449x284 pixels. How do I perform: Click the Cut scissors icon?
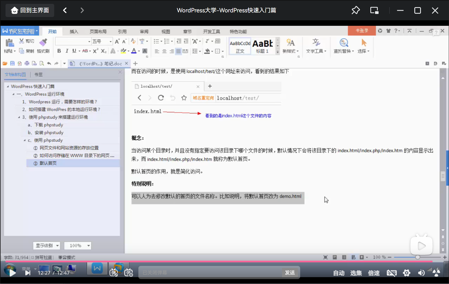click(x=21, y=41)
